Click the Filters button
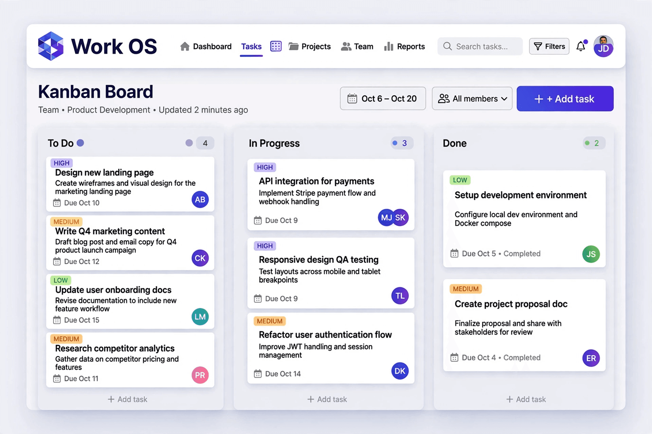This screenshot has height=434, width=652. (549, 46)
